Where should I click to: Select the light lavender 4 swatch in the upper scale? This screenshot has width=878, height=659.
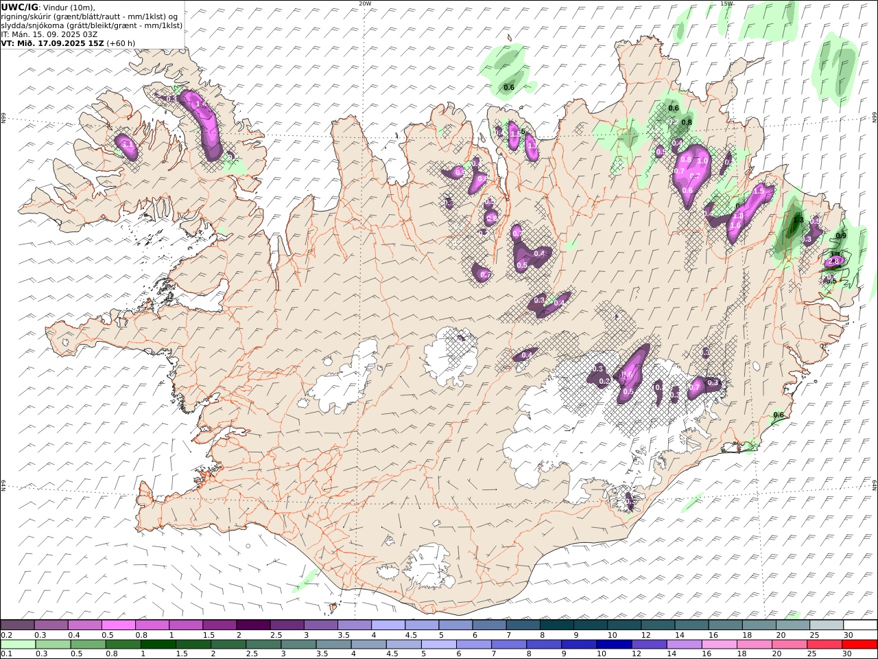[x=388, y=625]
